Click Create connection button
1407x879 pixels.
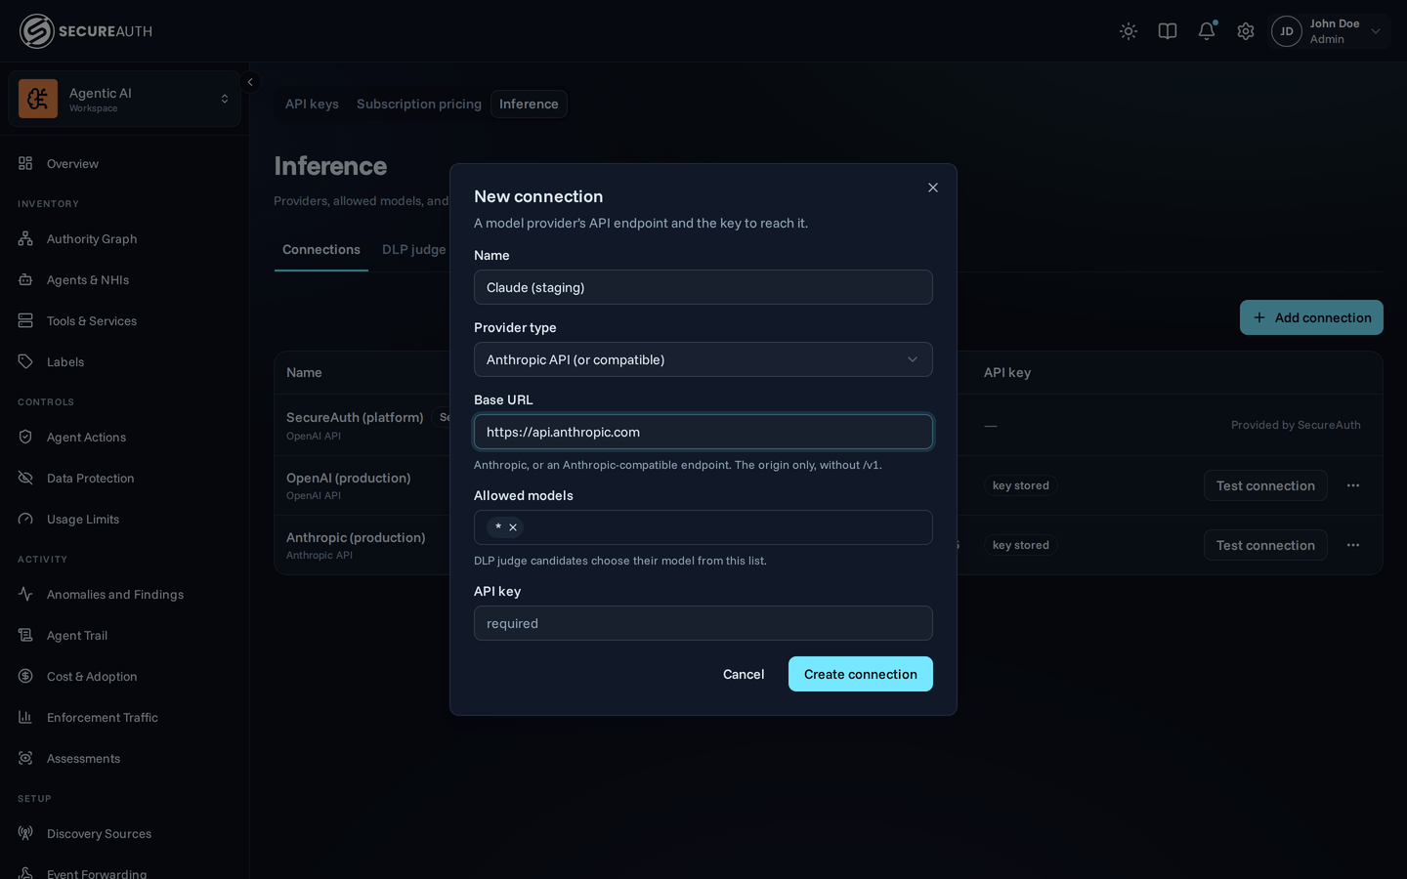(x=861, y=674)
